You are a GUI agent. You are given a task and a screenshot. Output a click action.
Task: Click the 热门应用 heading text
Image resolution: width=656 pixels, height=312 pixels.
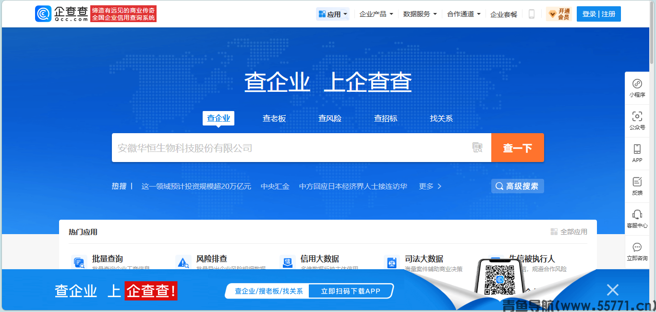click(83, 232)
